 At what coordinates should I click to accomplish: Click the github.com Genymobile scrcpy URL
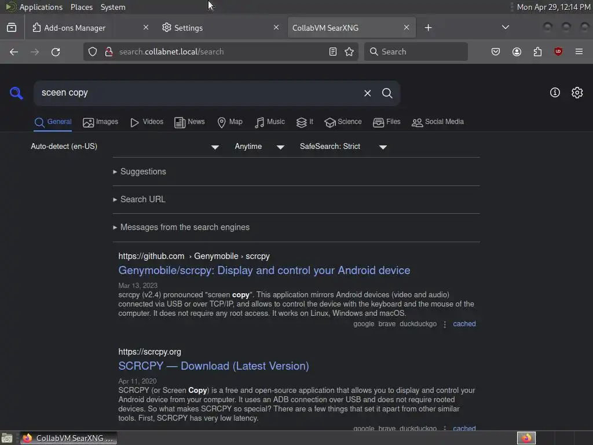tap(193, 256)
